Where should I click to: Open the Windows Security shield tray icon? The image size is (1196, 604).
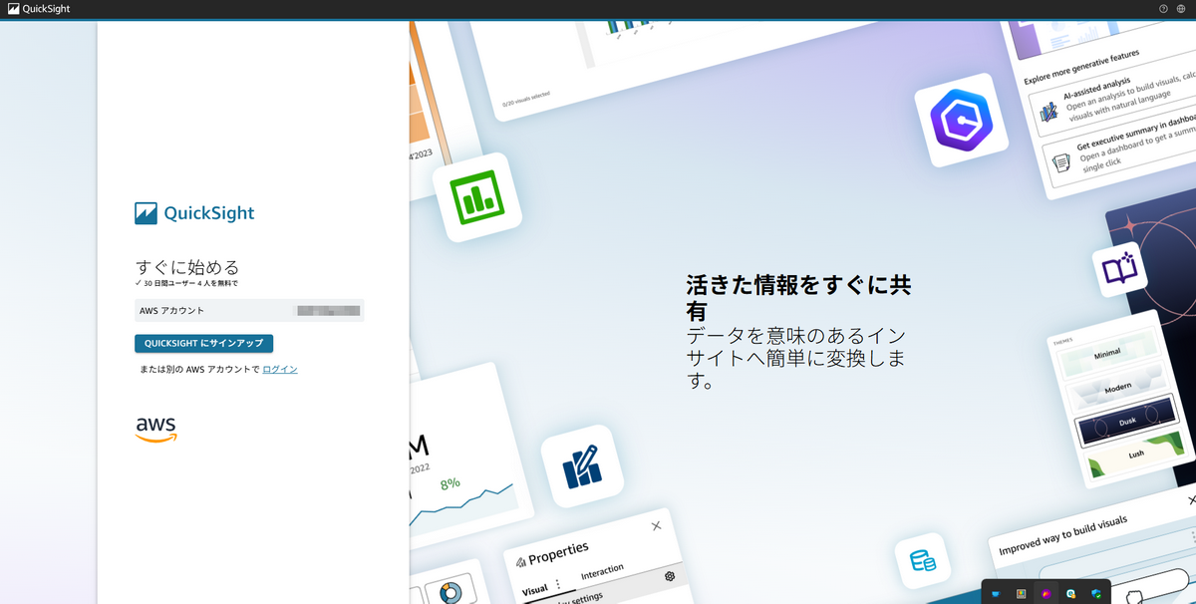pyautogui.click(x=1095, y=593)
